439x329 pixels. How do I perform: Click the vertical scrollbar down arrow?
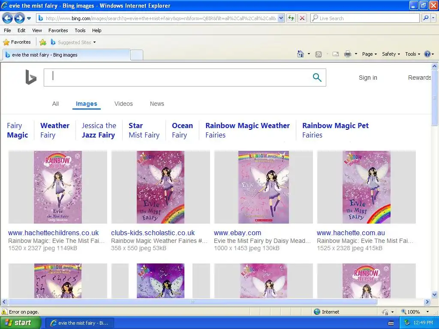tap(435, 294)
